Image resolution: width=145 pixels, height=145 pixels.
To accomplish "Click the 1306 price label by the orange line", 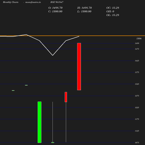I will click(139, 39).
